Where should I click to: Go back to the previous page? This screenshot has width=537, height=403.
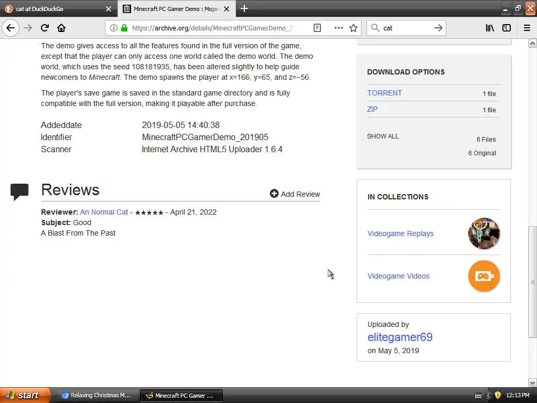coord(10,28)
